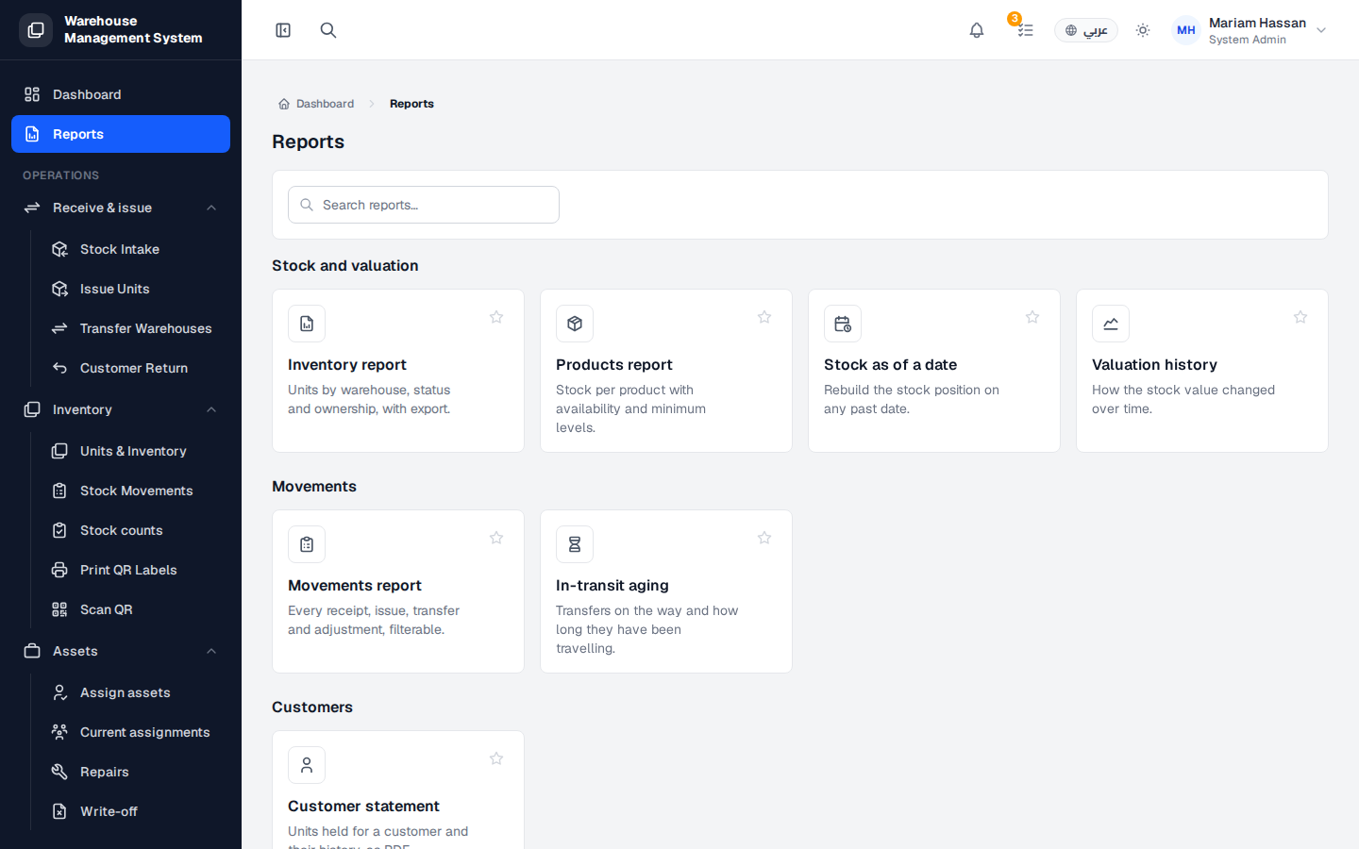This screenshot has height=849, width=1359.
Task: Open the global search magnifier icon
Action: (x=328, y=30)
